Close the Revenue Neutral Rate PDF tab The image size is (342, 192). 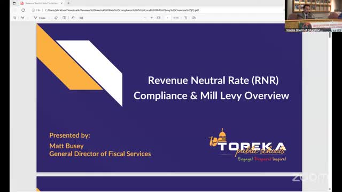61,3
